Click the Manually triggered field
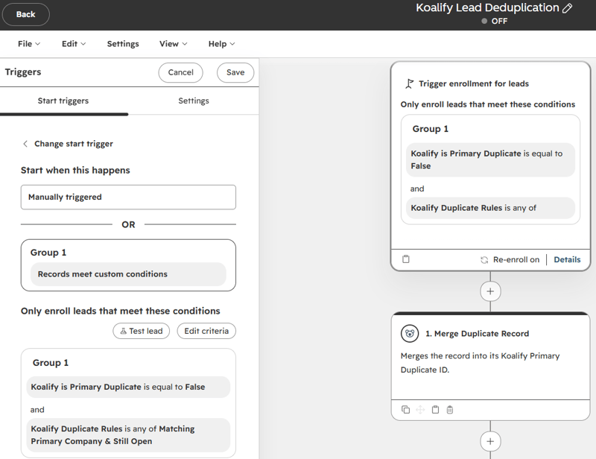Viewport: 596px width, 459px height. coord(128,197)
